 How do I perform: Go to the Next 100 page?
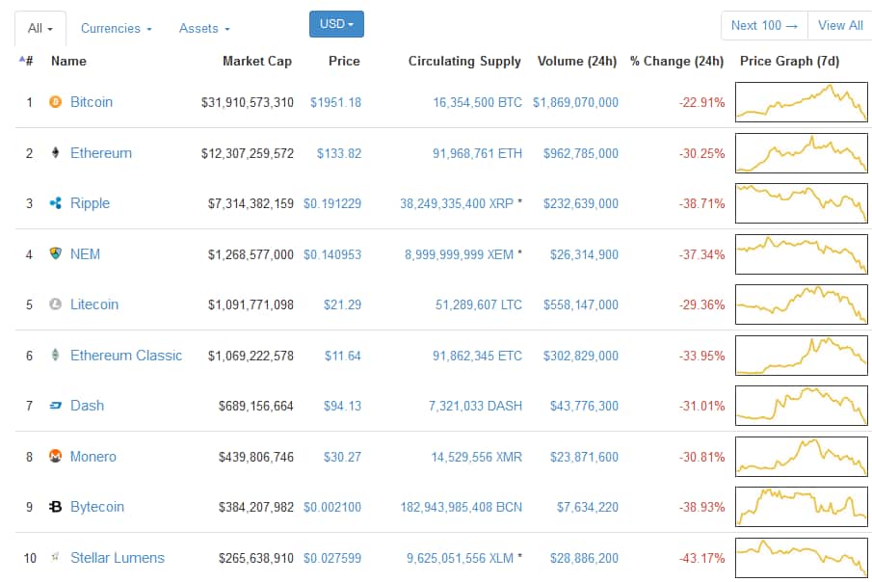[x=764, y=25]
